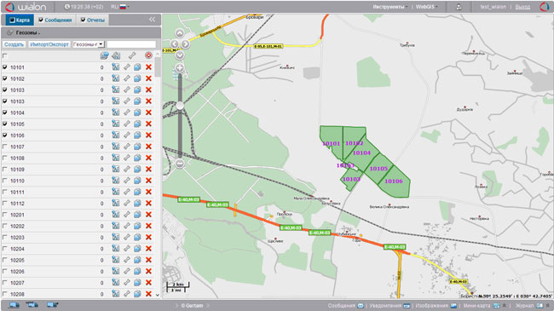This screenshot has width=554, height=311.
Task: Uncheck the geofence 10102 checkbox
Action: point(5,78)
